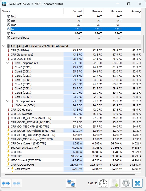
Task: Click the vertical scrollbar thumb
Action: (143, 44)
